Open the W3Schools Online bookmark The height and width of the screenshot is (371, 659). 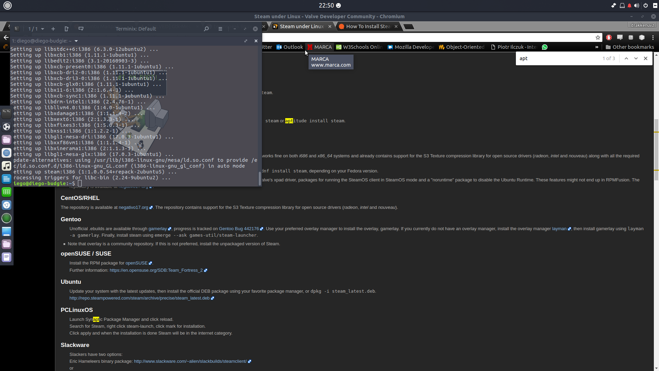[x=359, y=47]
